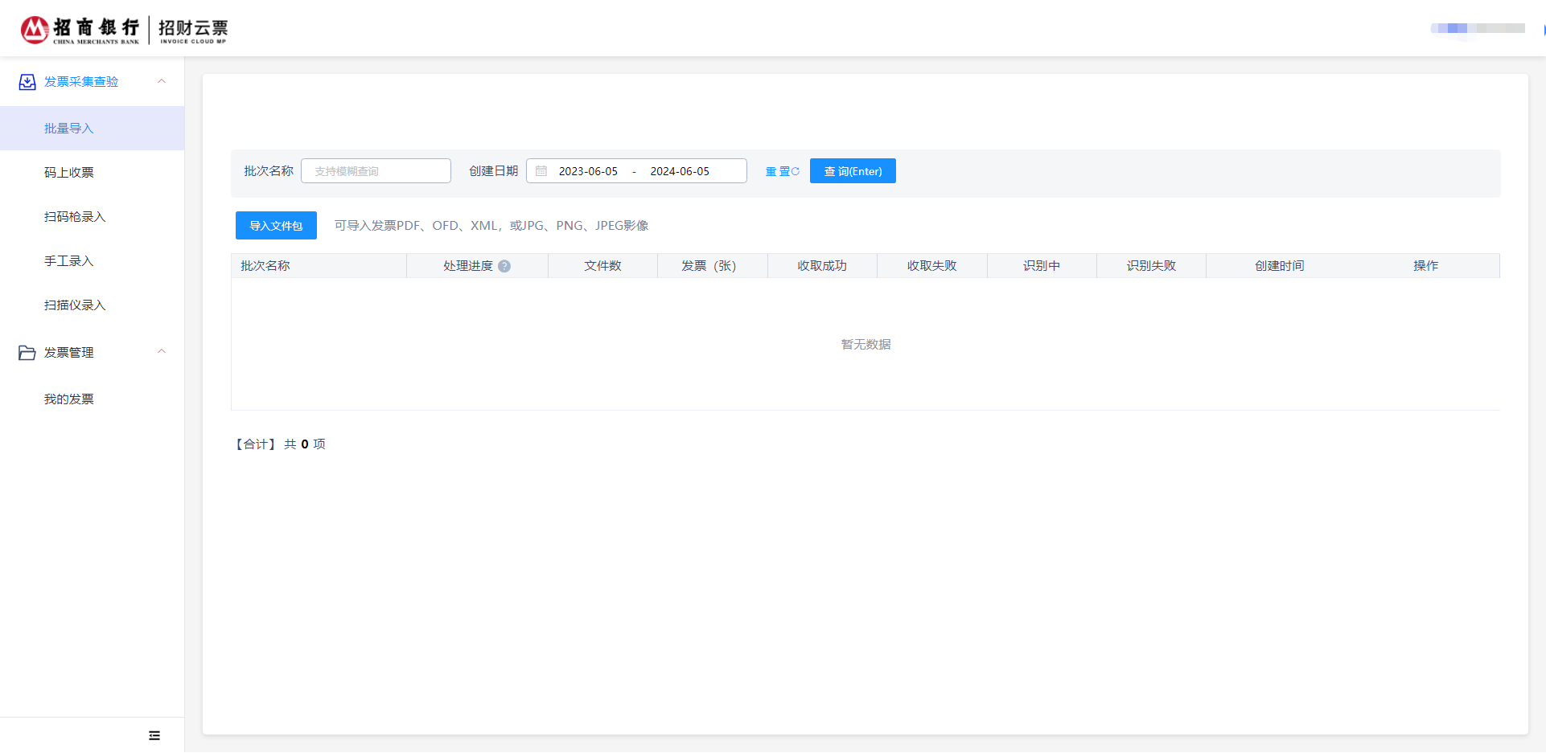This screenshot has width=1546, height=753.
Task: Click the help icon beside 处理进度
Action: [504, 266]
